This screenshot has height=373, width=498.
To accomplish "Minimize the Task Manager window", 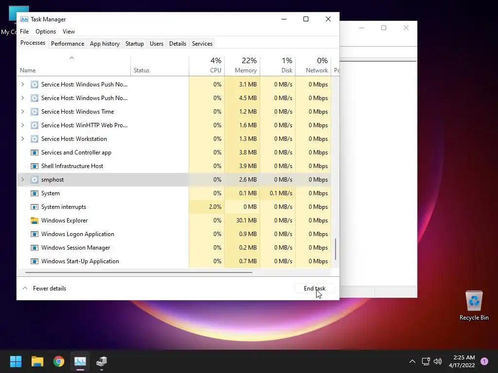I will coord(284,19).
